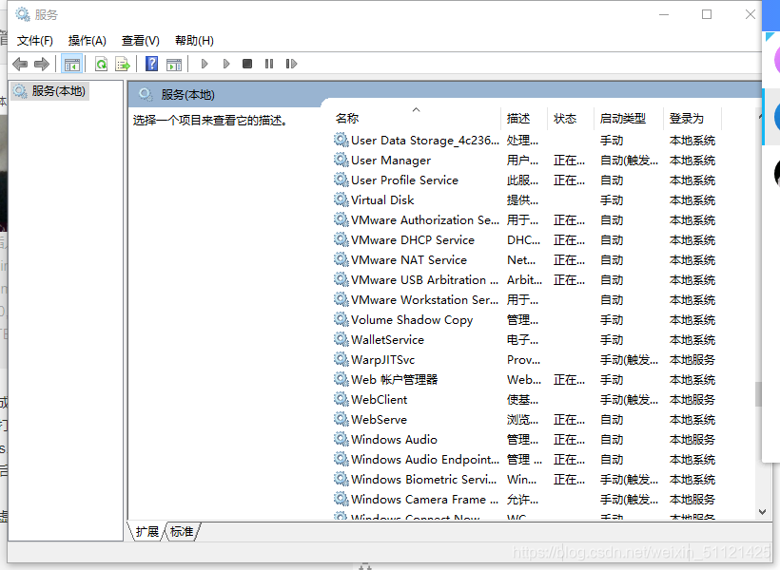The width and height of the screenshot is (780, 570).
Task: Select the VMware NAT Service name
Action: coord(409,260)
